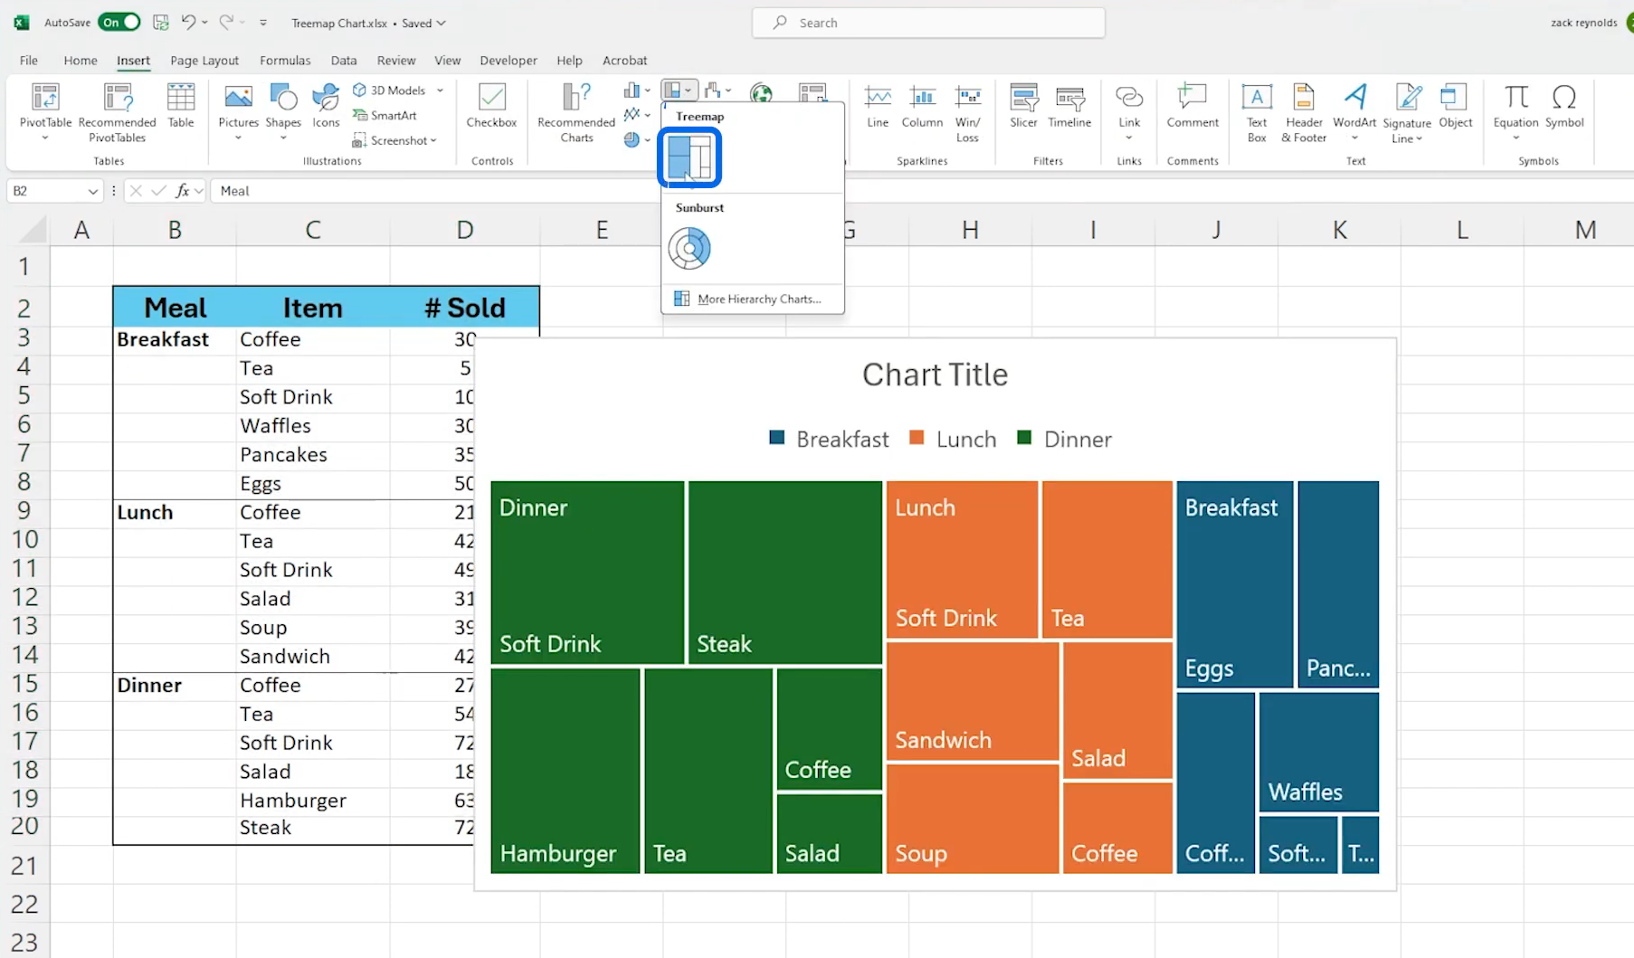Add a new Comment
1634x958 pixels.
[x=1192, y=107]
